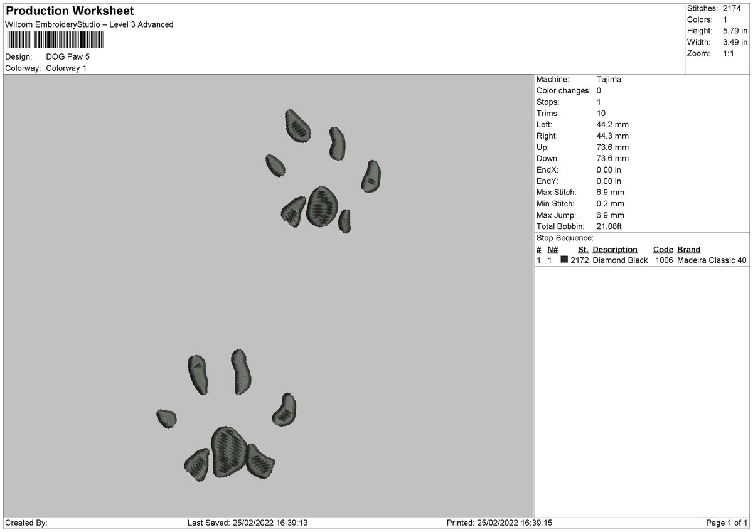
Task: Click the Total Bobbin 21.08ft value
Action: tap(609, 226)
